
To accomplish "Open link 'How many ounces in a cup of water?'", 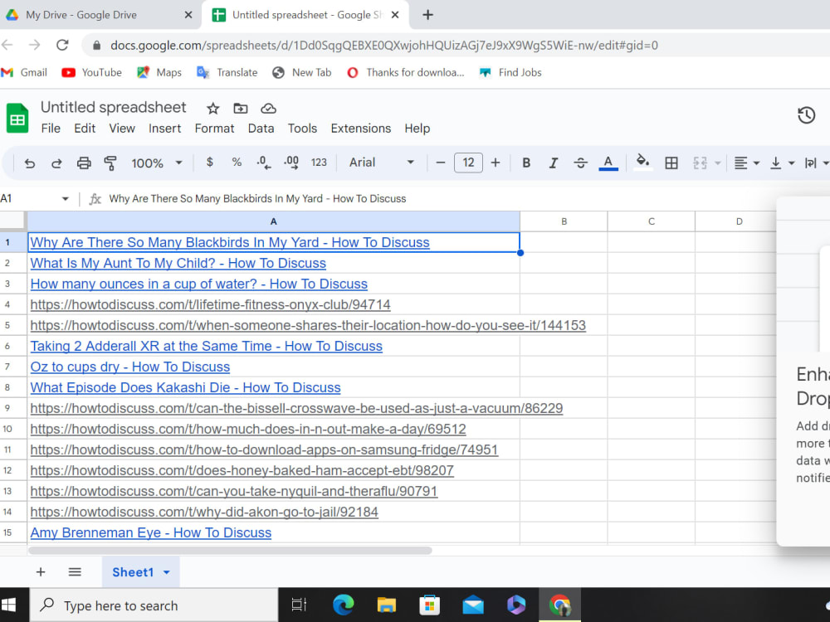I will [198, 284].
